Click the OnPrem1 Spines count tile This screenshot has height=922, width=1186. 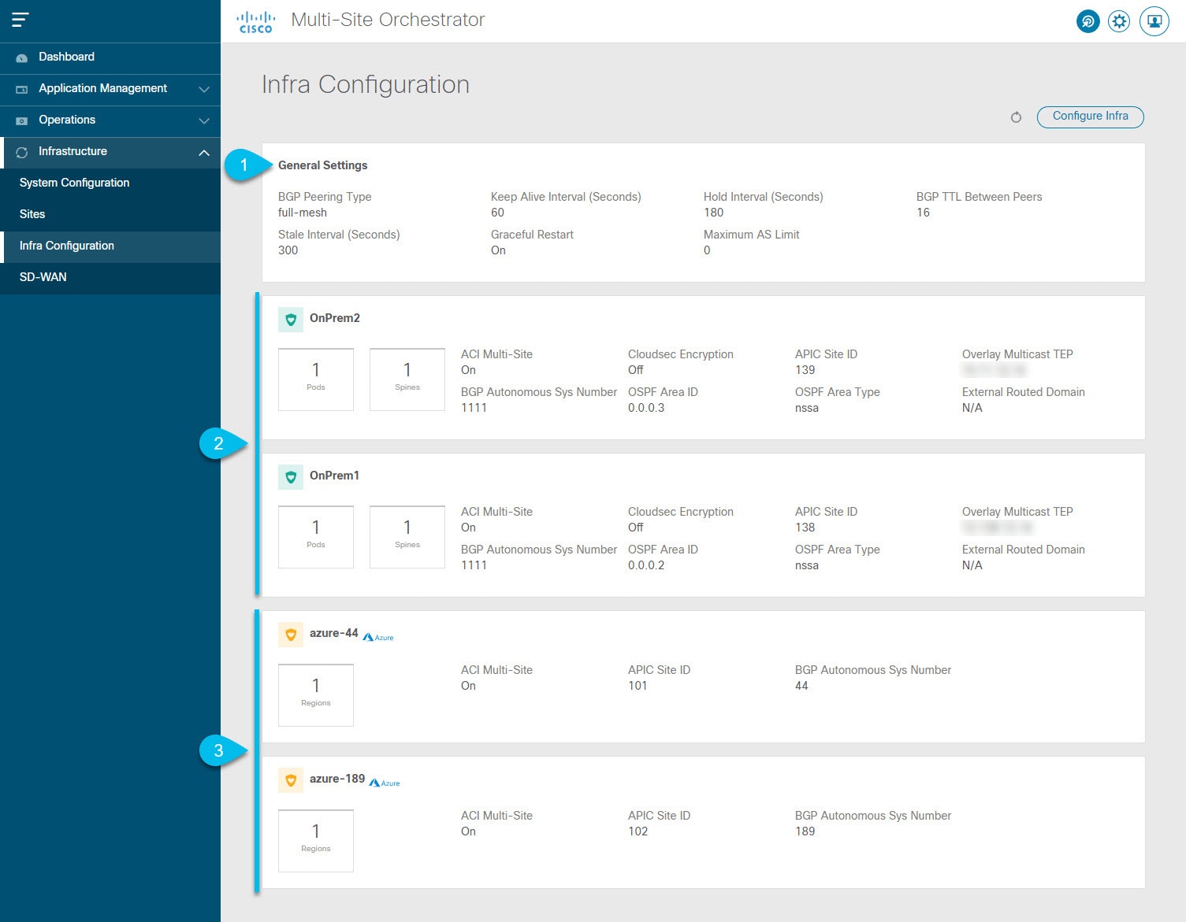pos(407,537)
